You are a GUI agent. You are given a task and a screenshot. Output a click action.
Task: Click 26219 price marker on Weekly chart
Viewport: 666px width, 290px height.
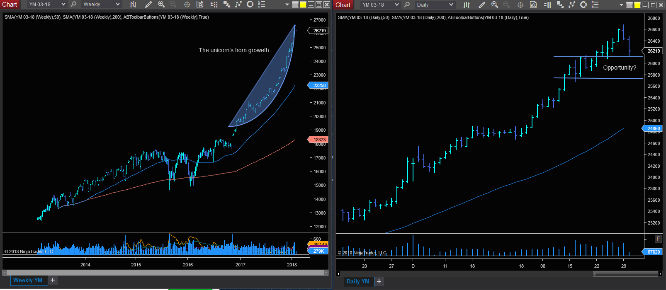[x=318, y=31]
